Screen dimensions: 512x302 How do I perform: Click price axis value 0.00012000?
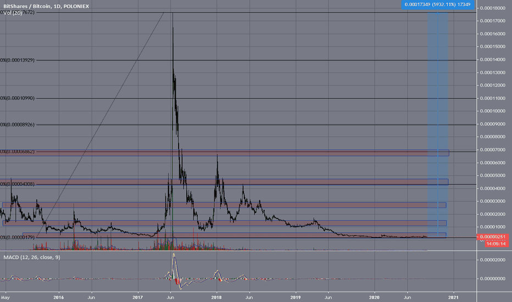pos(493,85)
